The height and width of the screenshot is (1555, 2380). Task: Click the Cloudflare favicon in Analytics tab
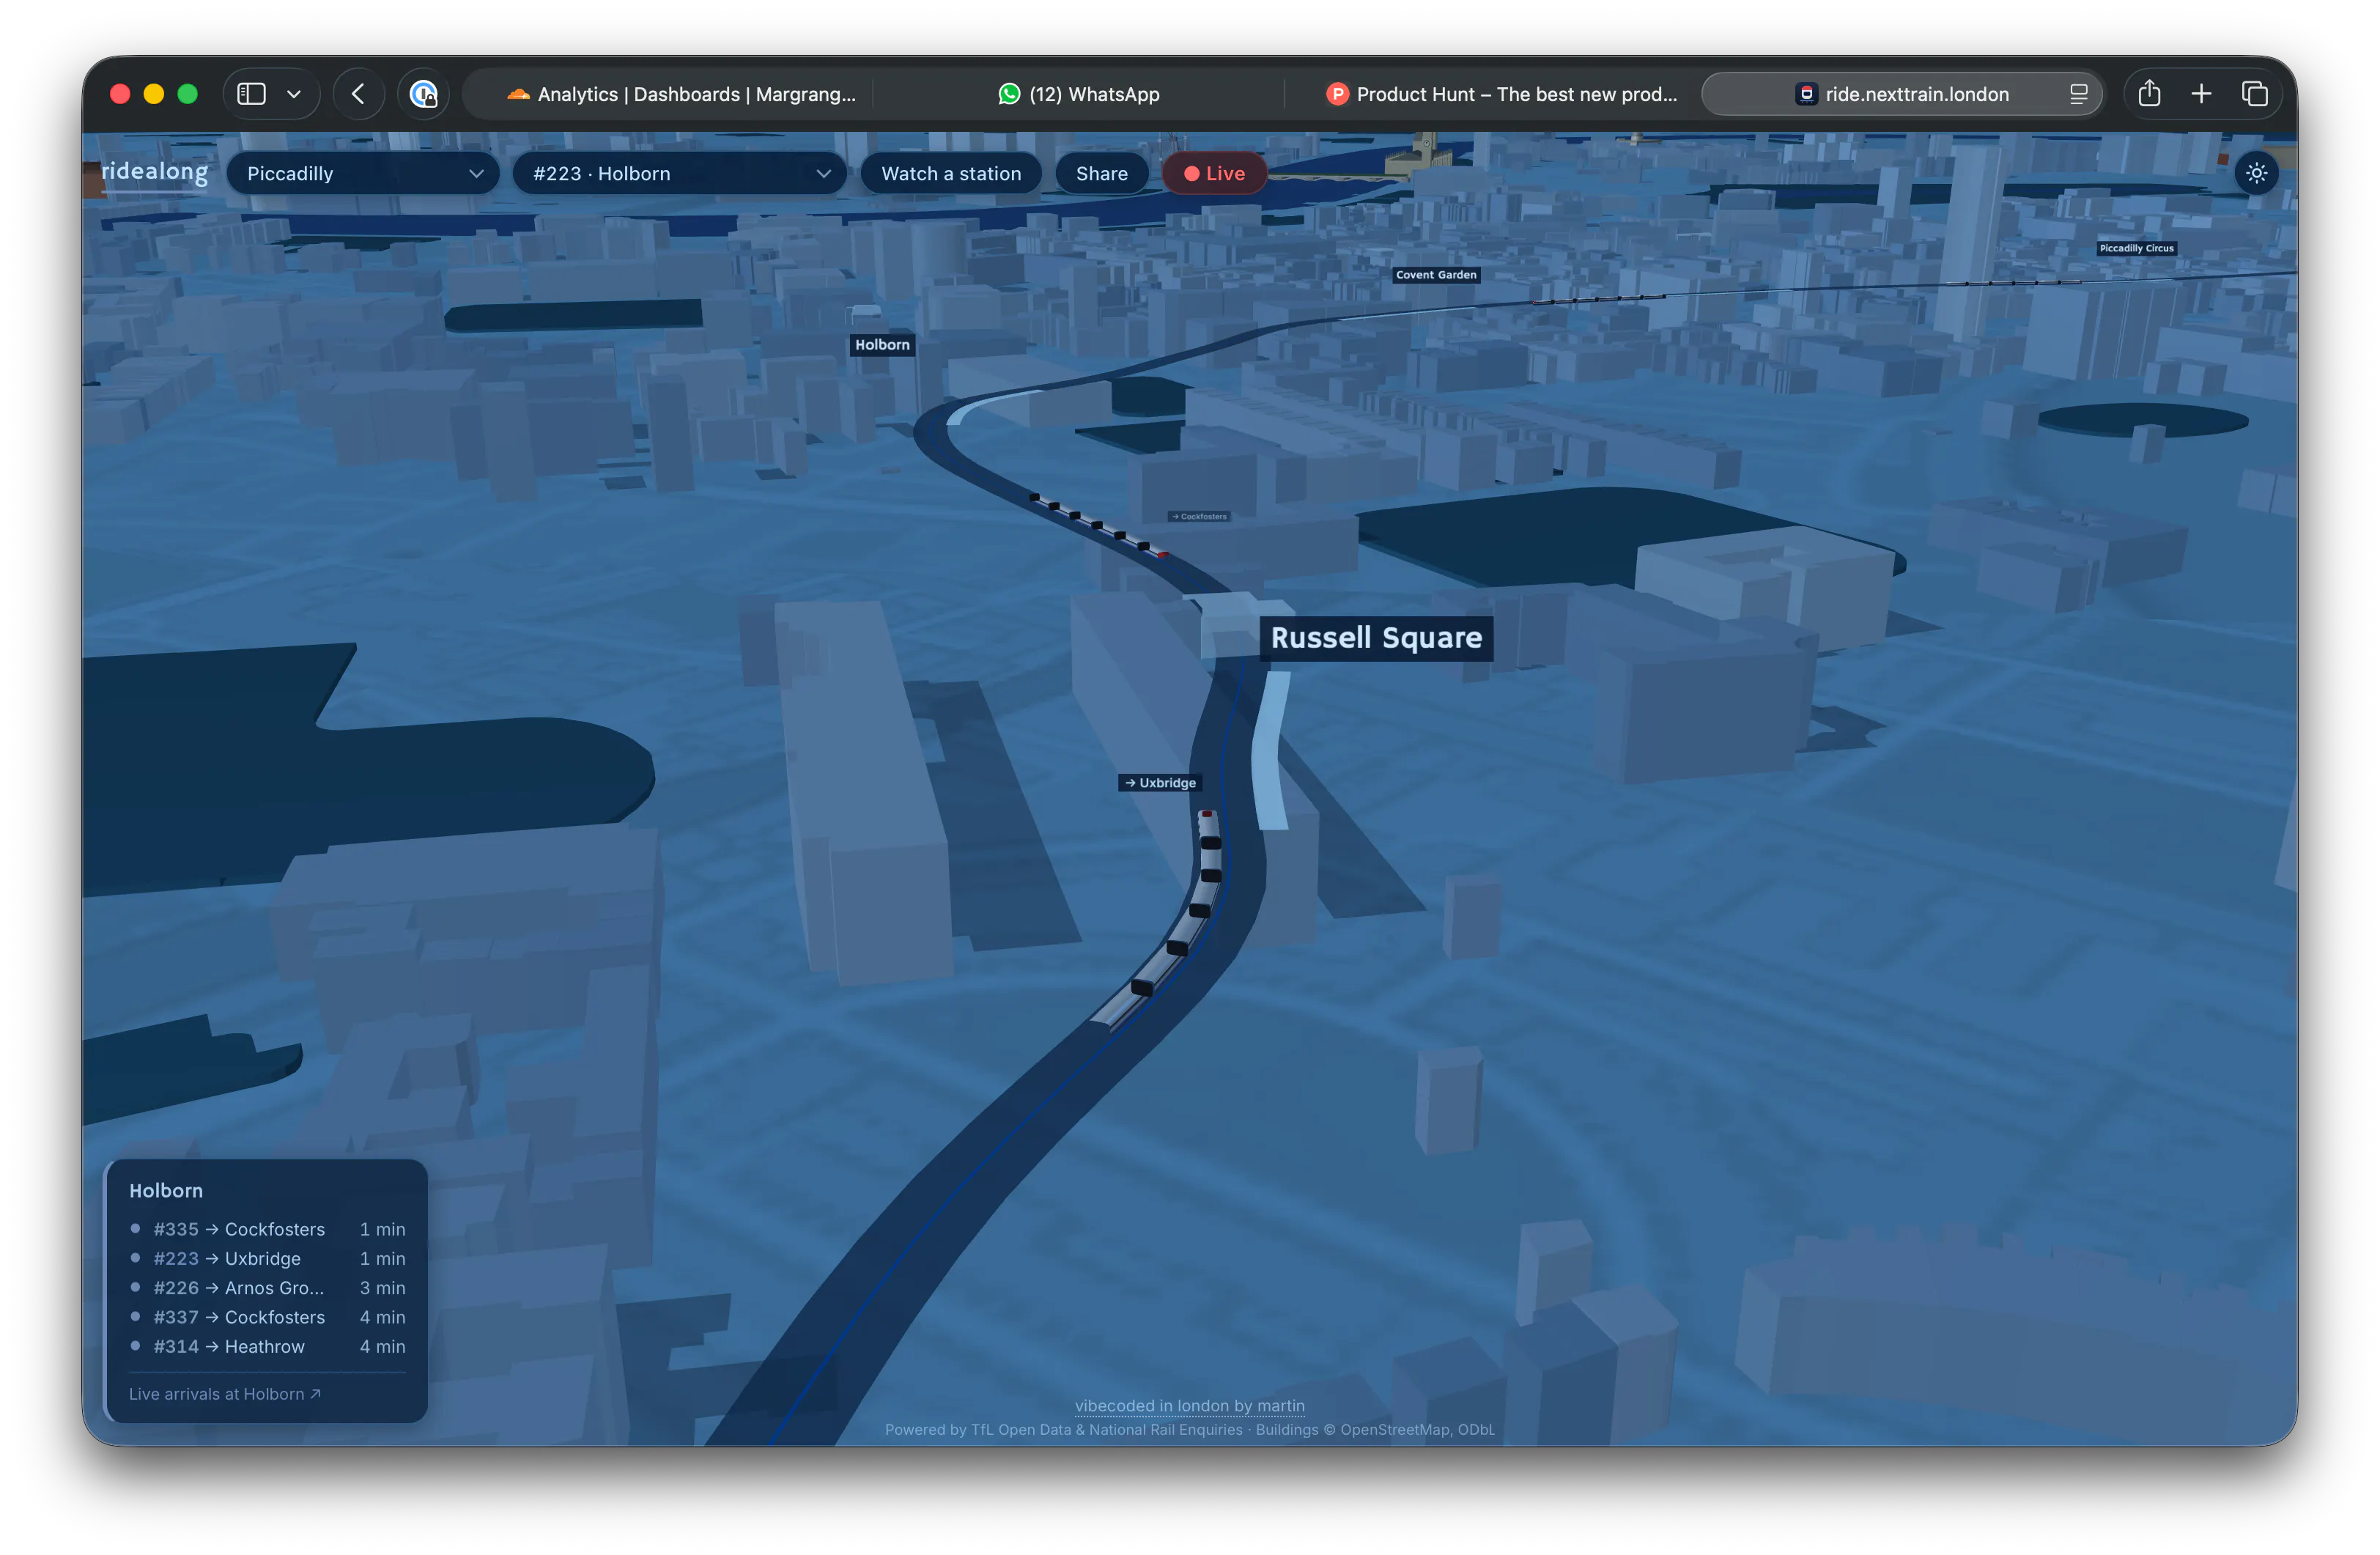pyautogui.click(x=518, y=94)
